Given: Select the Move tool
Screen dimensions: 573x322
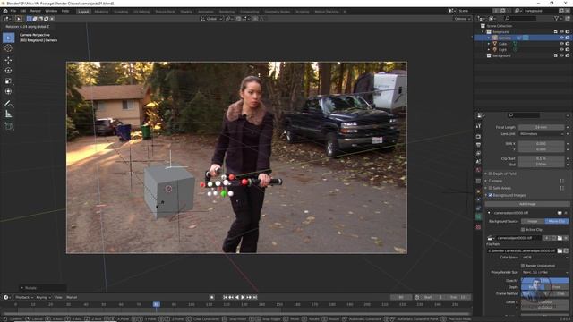Looking at the screenshot, I should coord(8,60).
